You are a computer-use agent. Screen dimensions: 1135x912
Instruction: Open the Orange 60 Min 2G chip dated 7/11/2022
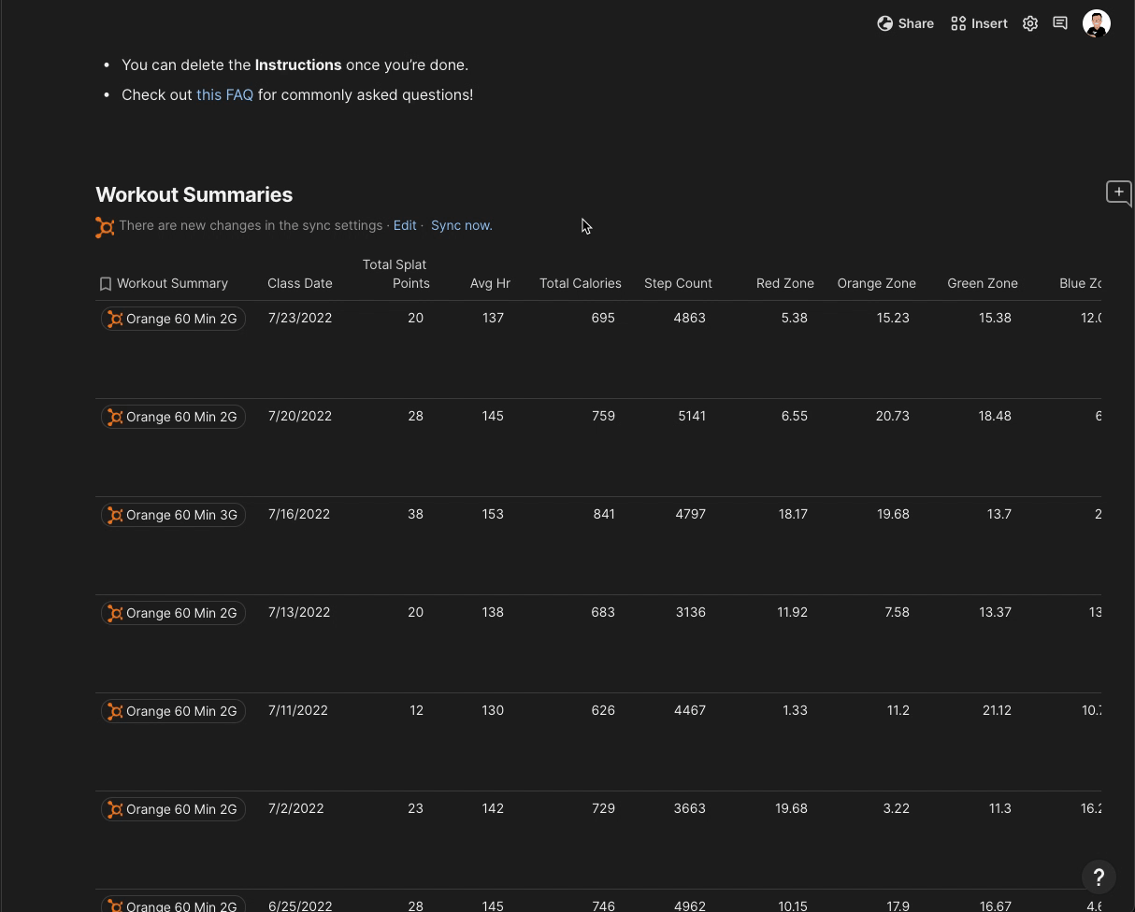[x=173, y=711]
